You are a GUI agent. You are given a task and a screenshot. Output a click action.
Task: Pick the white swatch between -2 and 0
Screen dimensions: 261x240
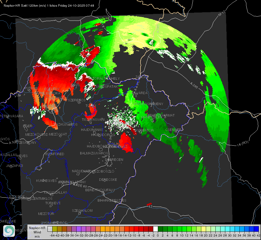tap(155, 229)
